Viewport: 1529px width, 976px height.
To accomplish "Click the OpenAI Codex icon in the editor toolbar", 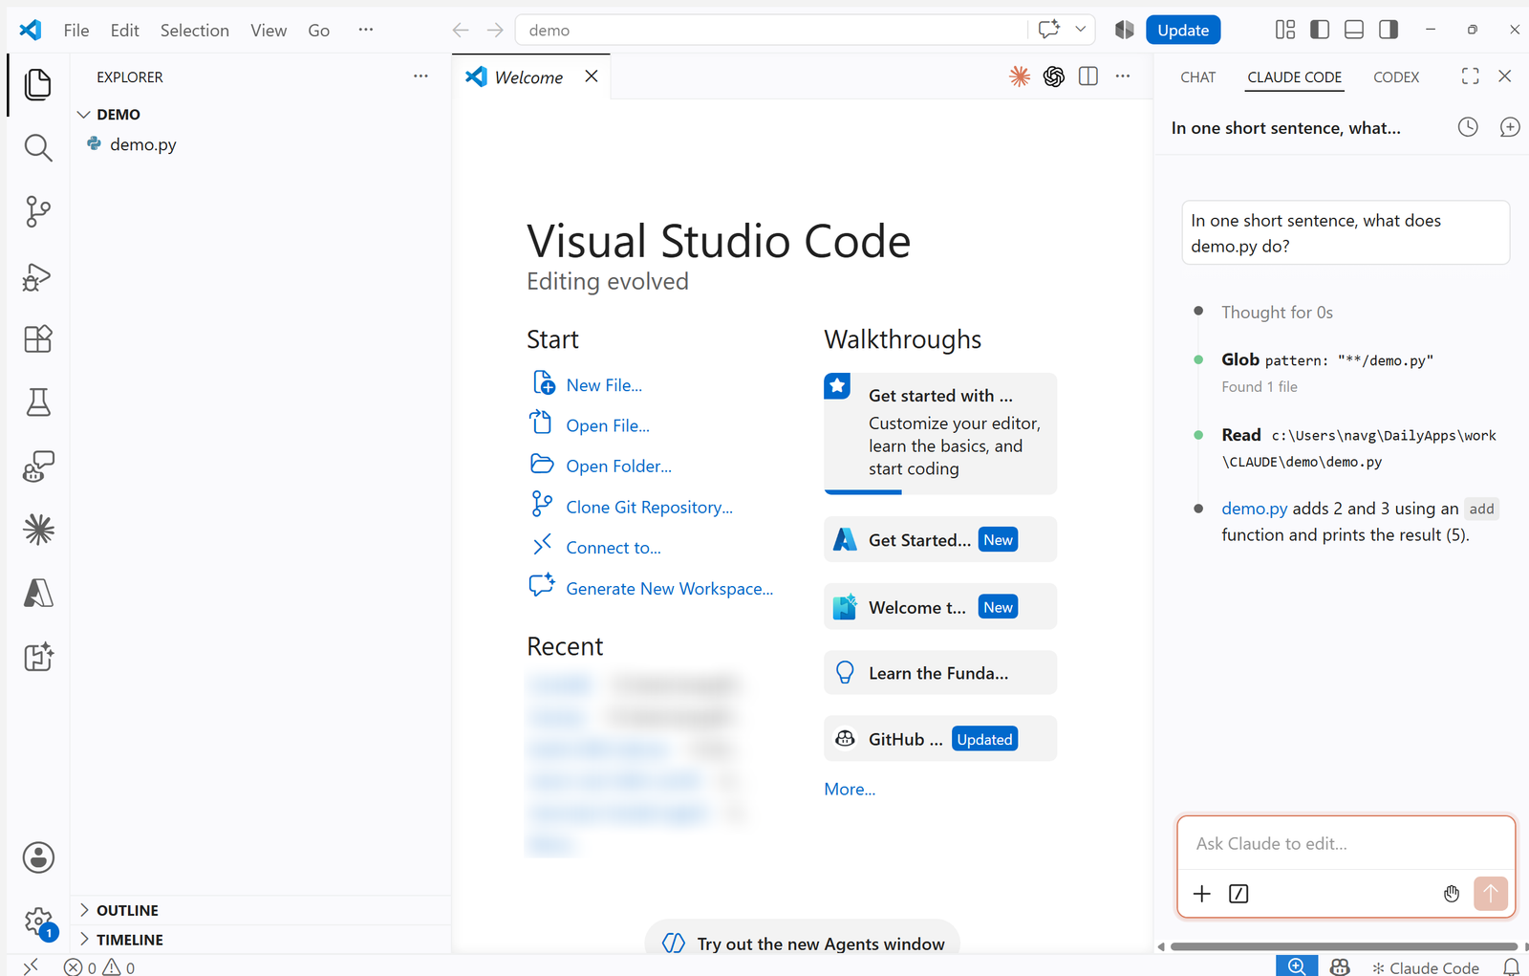I will tap(1054, 76).
